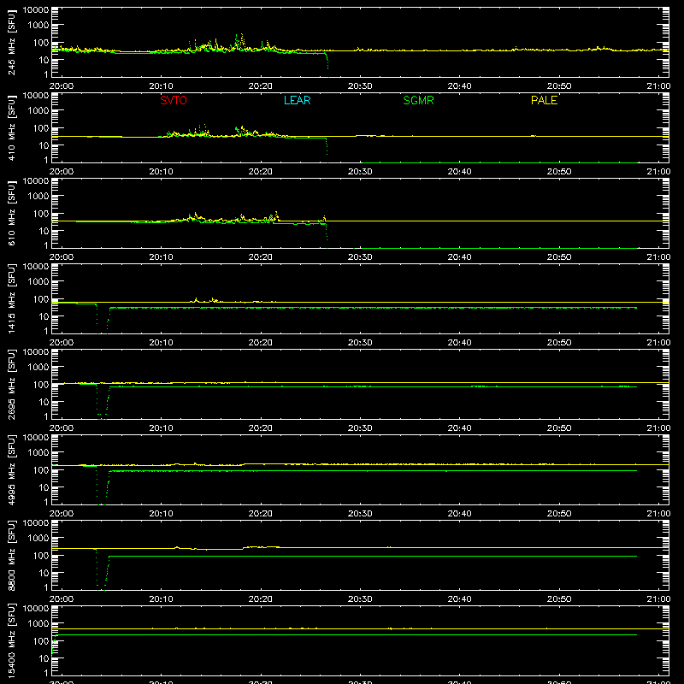684x684 pixels.
Task: Click the 10000 tick label of 4995 MHz plot
Action: coord(36,438)
